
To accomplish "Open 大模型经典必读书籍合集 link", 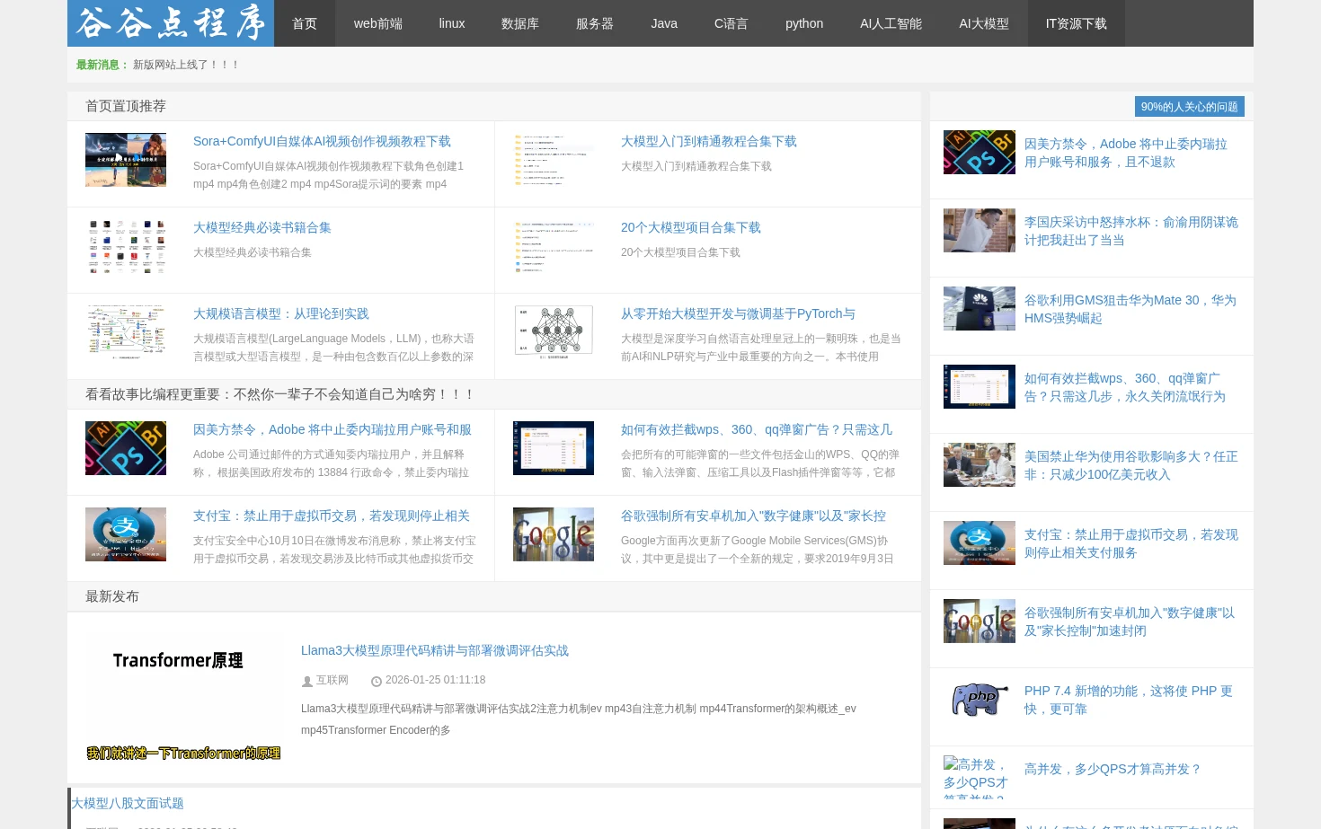I will [x=262, y=227].
